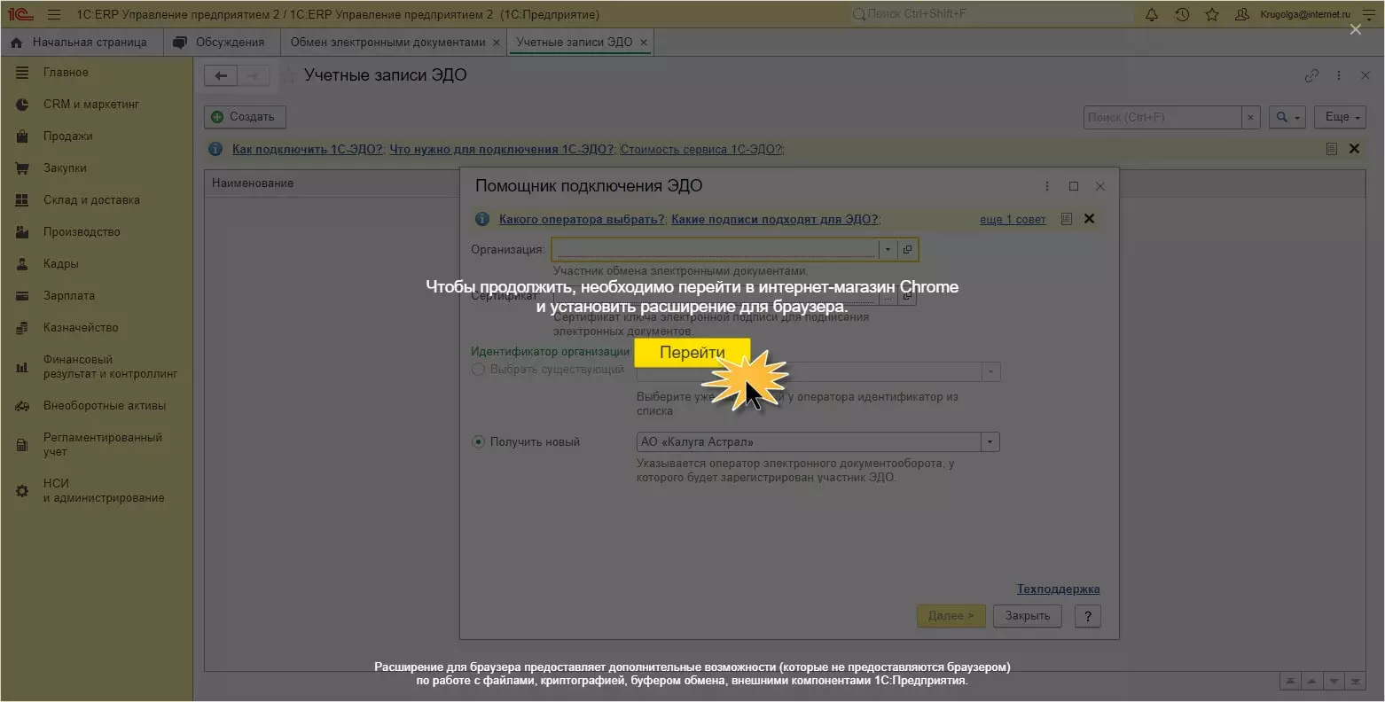Open the tips list icon in the 1С-ЭДО info bar
The height and width of the screenshot is (702, 1385).
[x=1331, y=149]
